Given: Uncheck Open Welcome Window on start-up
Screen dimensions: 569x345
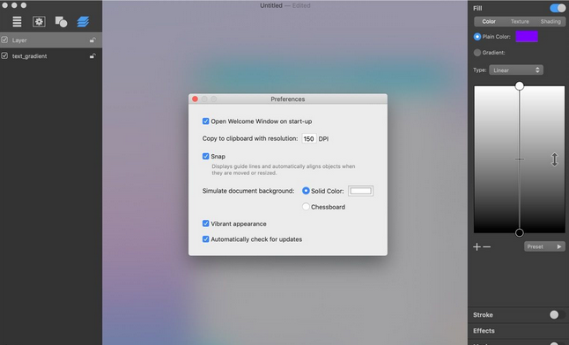Looking at the screenshot, I should [x=206, y=121].
